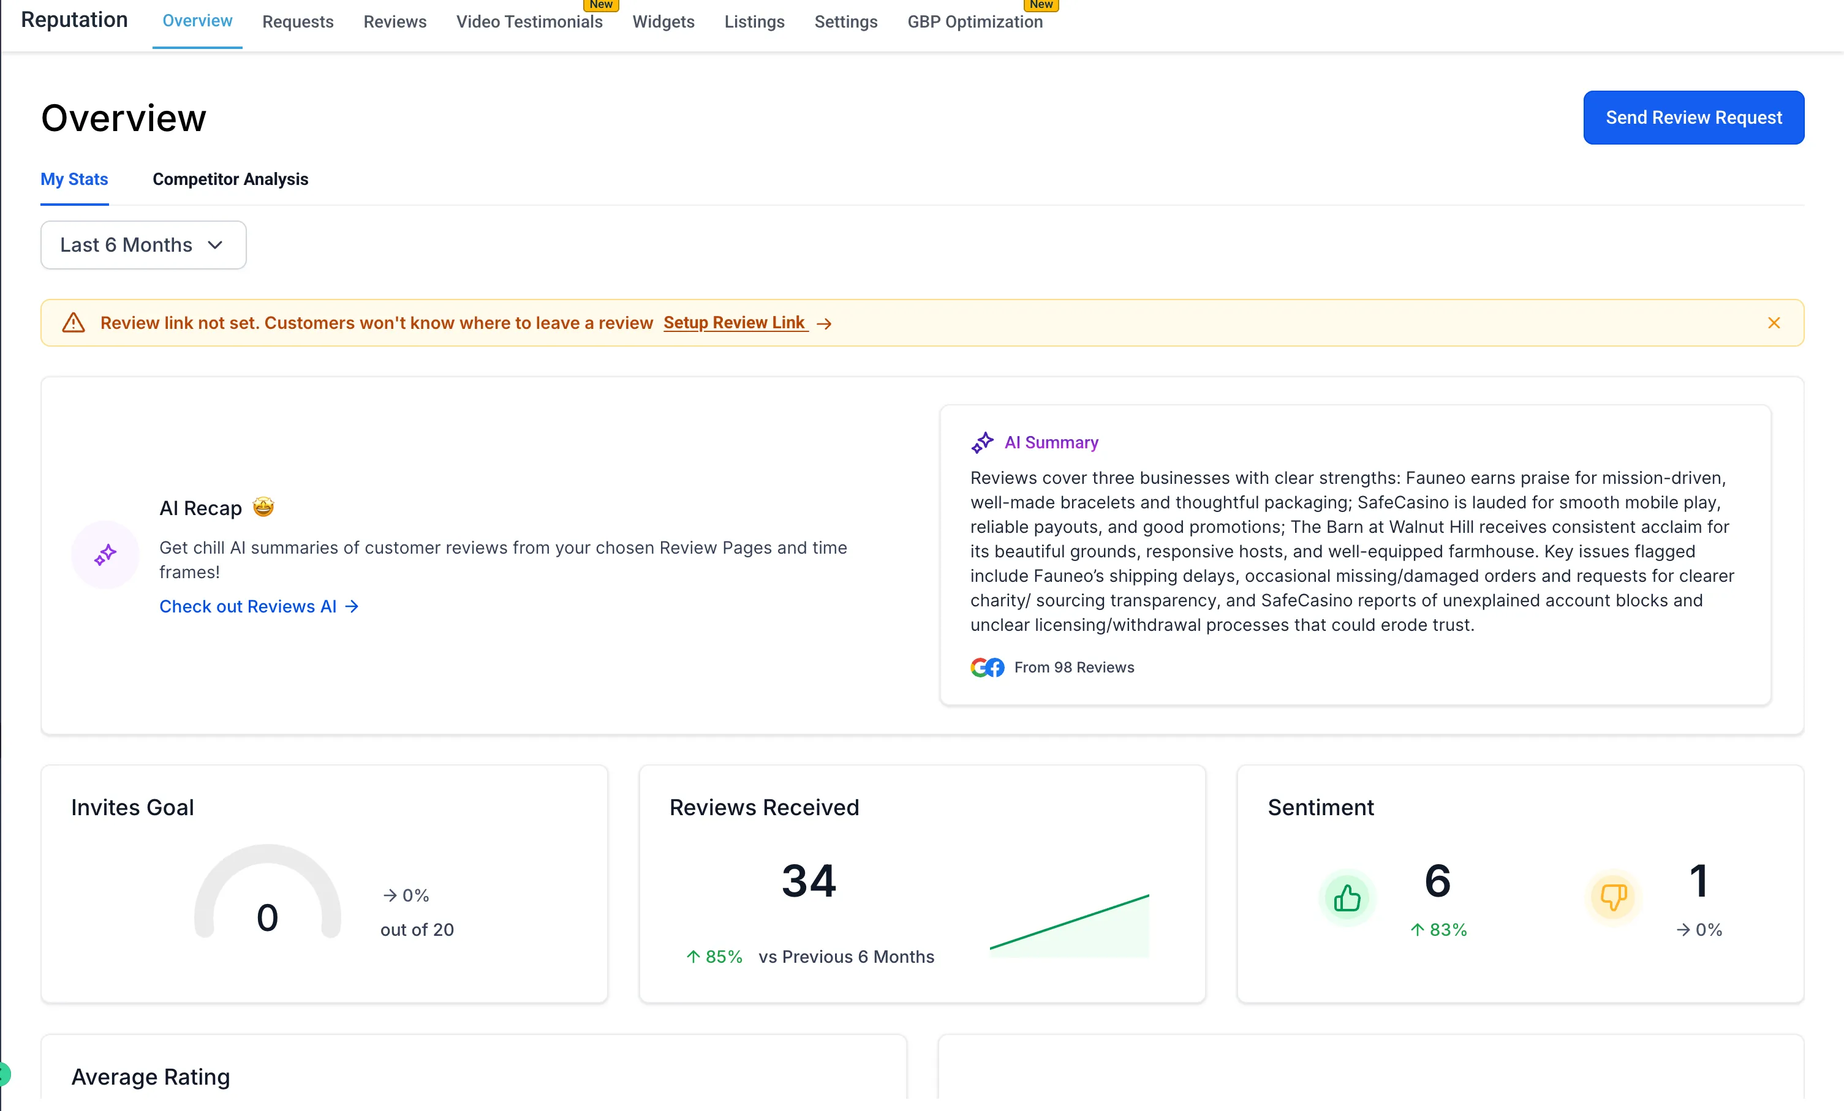Viewport: 1844px width, 1111px height.
Task: Click the green thumbs-up sentiment icon
Action: pyautogui.click(x=1347, y=897)
